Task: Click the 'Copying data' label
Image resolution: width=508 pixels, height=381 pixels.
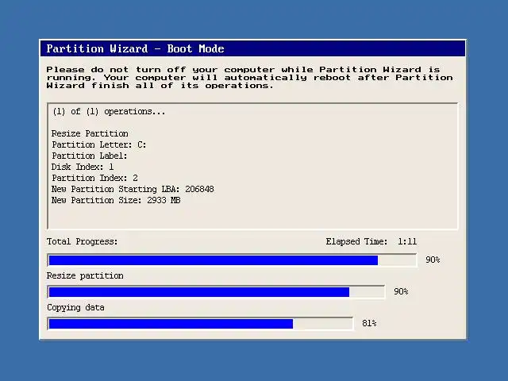Action: (75, 307)
